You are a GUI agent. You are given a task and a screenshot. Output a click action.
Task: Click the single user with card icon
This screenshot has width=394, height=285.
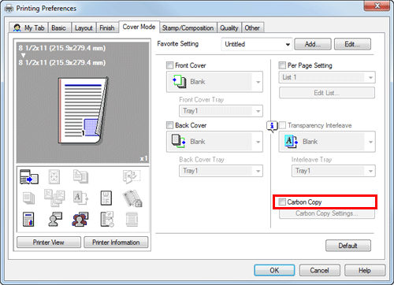(x=55, y=219)
